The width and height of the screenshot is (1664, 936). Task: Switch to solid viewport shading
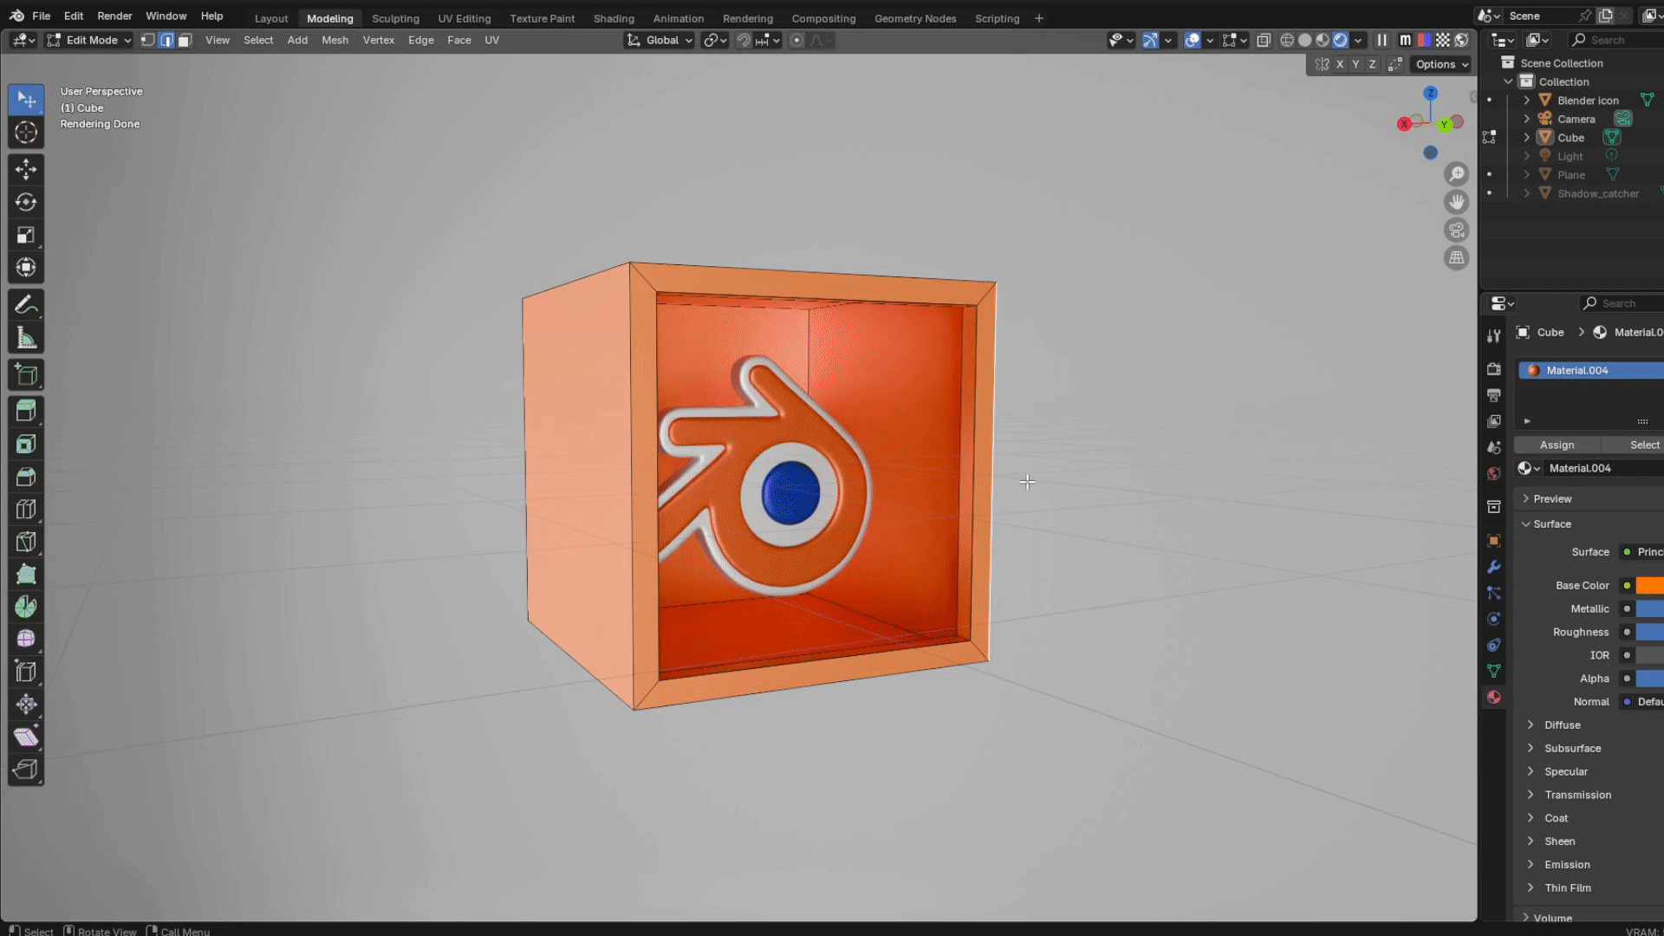coord(1304,40)
